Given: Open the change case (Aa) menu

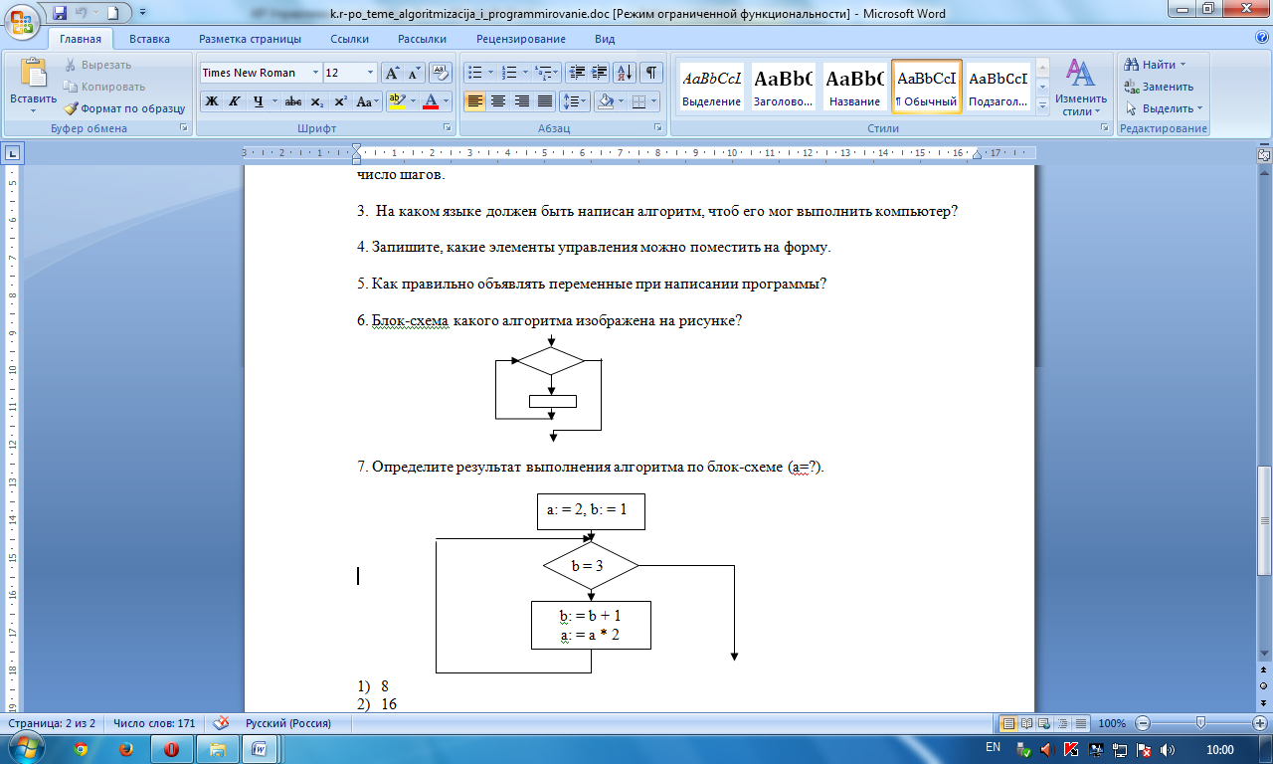Looking at the screenshot, I should (367, 101).
